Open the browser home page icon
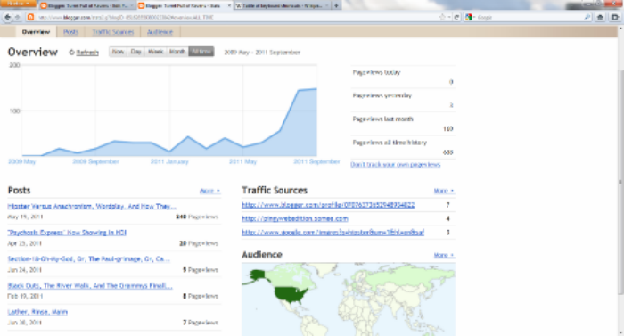 point(600,17)
